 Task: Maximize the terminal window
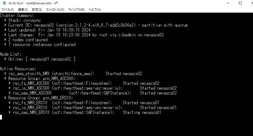240,3
